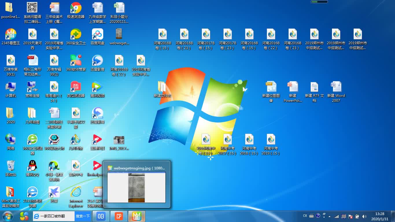Open the 回收站 recycle bin
This screenshot has width=395, height=222.
(11, 168)
